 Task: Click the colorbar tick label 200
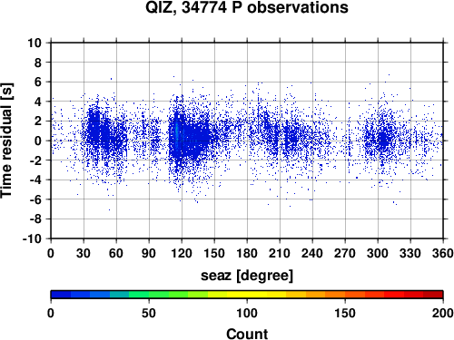442,313
